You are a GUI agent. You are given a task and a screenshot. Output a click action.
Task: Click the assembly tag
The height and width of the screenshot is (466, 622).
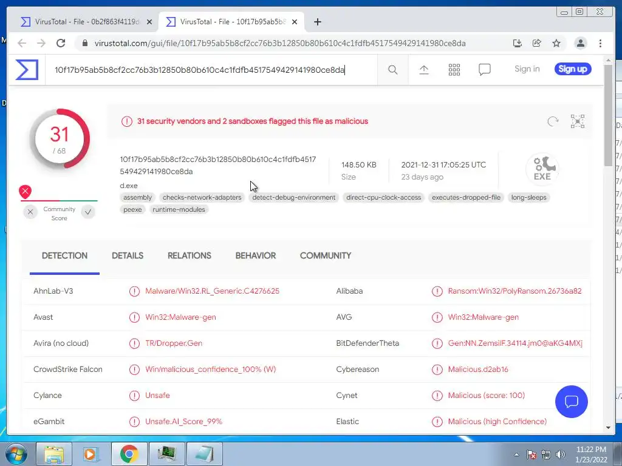(137, 197)
